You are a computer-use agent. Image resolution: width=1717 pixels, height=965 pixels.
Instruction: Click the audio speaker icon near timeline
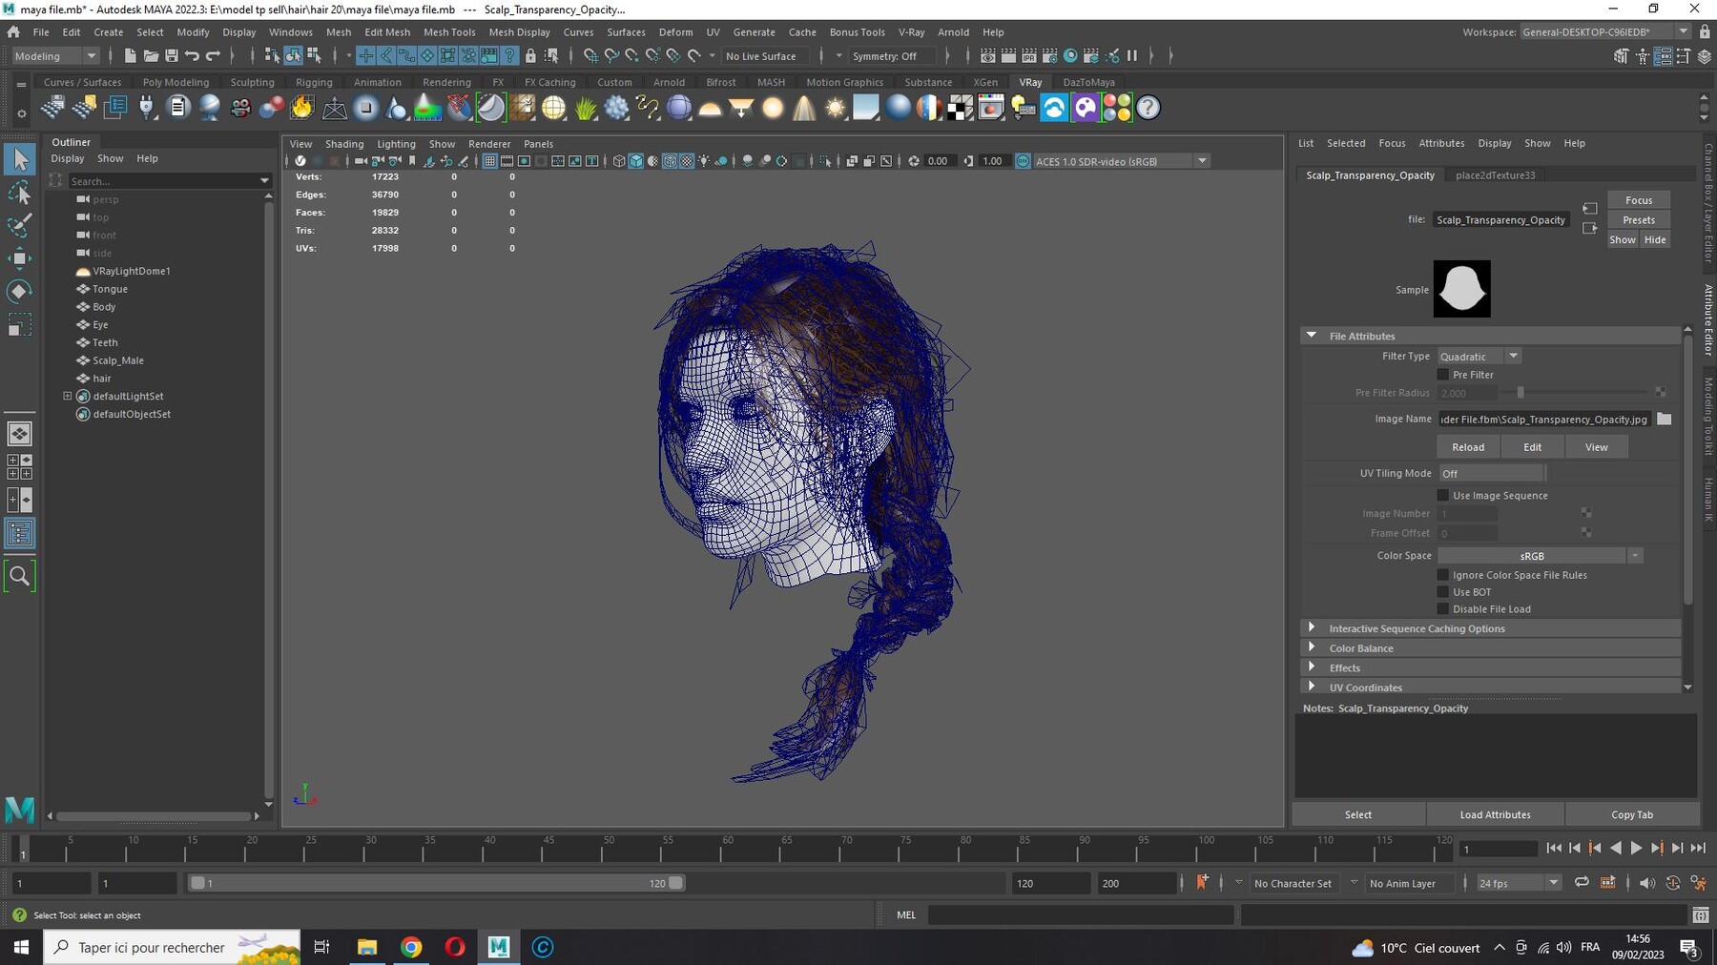click(1646, 883)
